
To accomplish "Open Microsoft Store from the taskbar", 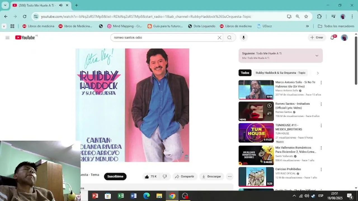I will tap(108, 196).
